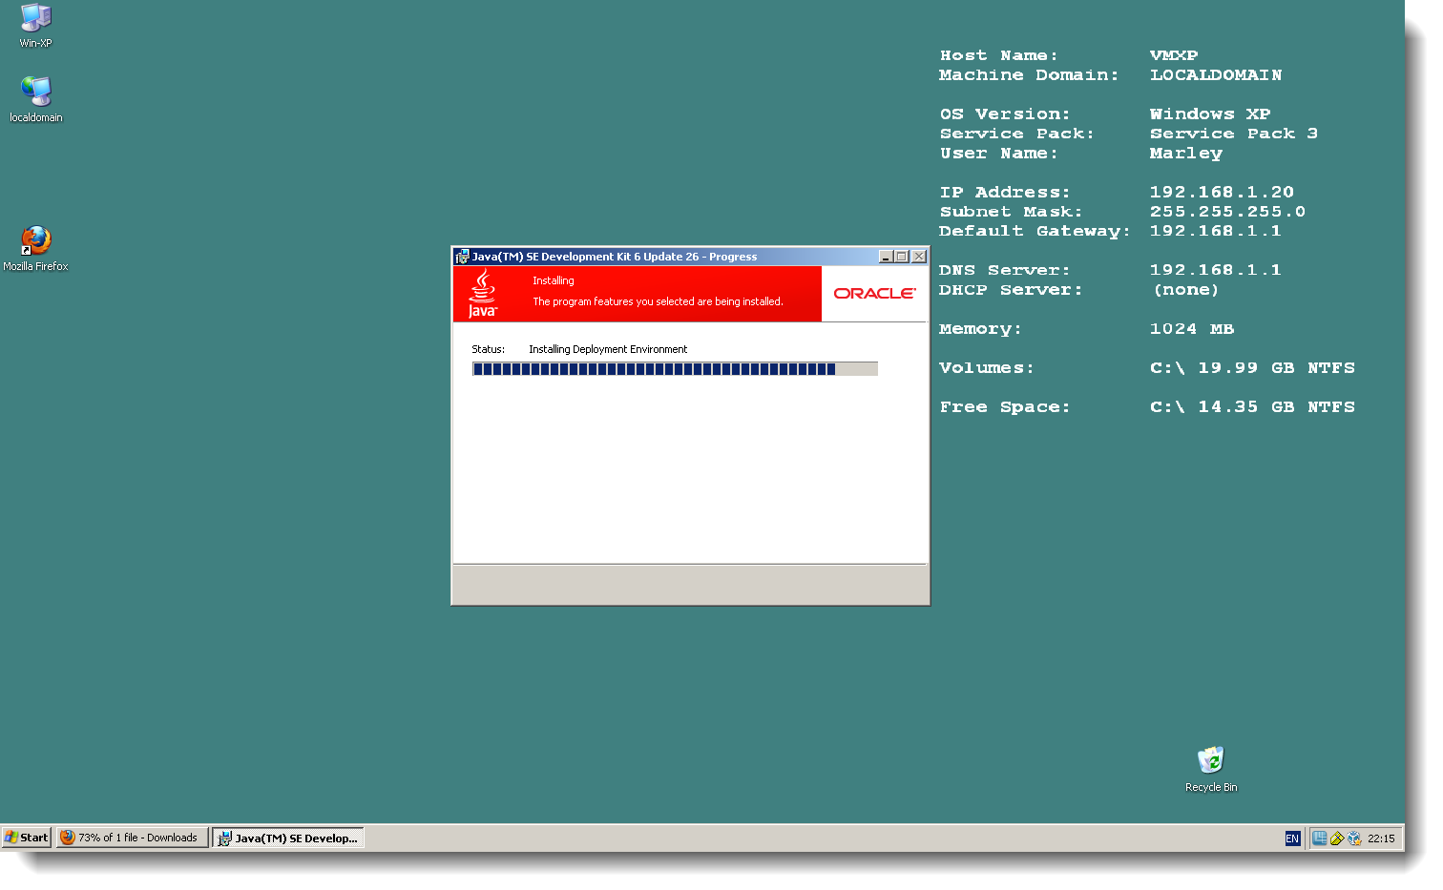
Task: Select the Java(TM) SE Develop... taskbar button
Action: 287,837
